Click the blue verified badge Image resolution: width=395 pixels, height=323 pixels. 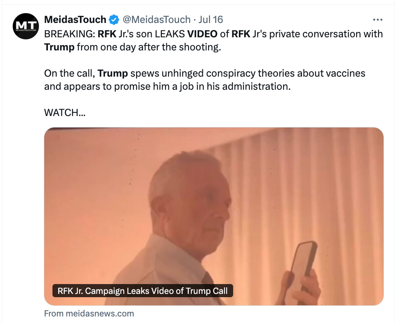tap(114, 20)
